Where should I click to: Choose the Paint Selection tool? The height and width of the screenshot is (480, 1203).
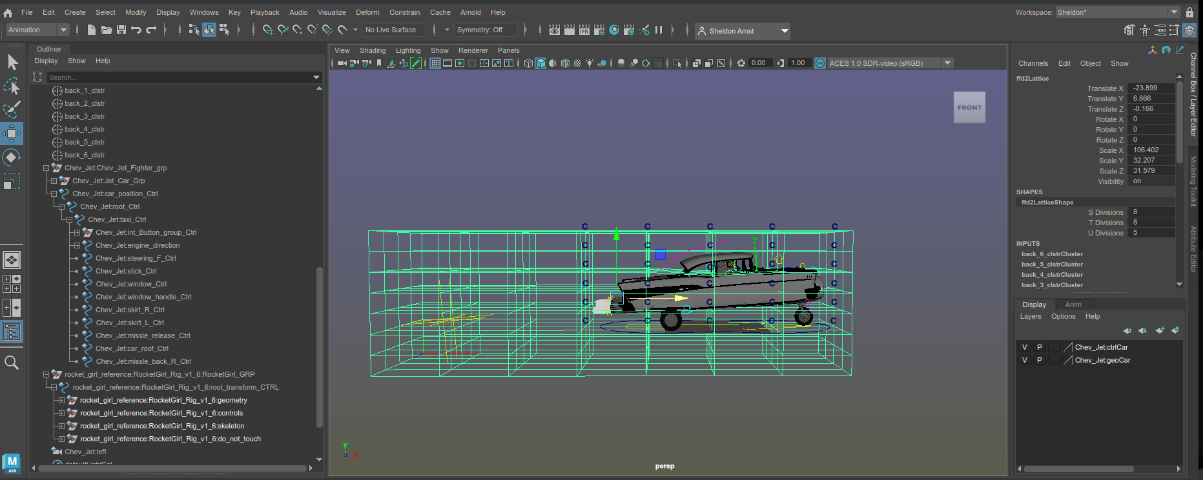click(x=12, y=109)
